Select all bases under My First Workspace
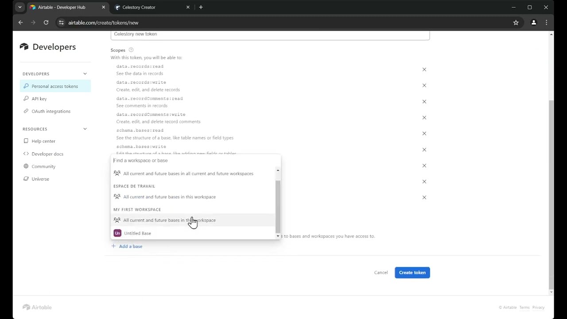 [x=193, y=220]
